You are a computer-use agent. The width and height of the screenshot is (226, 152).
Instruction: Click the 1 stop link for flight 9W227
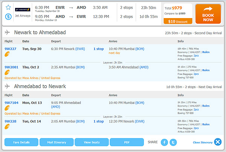click(x=99, y=49)
